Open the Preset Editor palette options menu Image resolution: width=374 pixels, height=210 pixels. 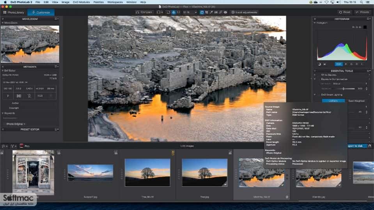point(57,129)
